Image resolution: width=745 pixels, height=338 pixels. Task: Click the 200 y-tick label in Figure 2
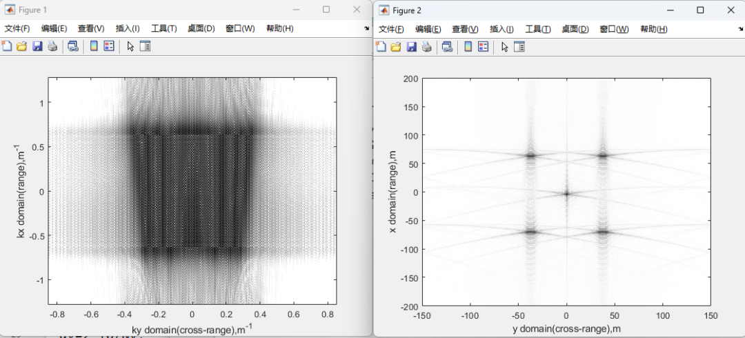pyautogui.click(x=412, y=79)
